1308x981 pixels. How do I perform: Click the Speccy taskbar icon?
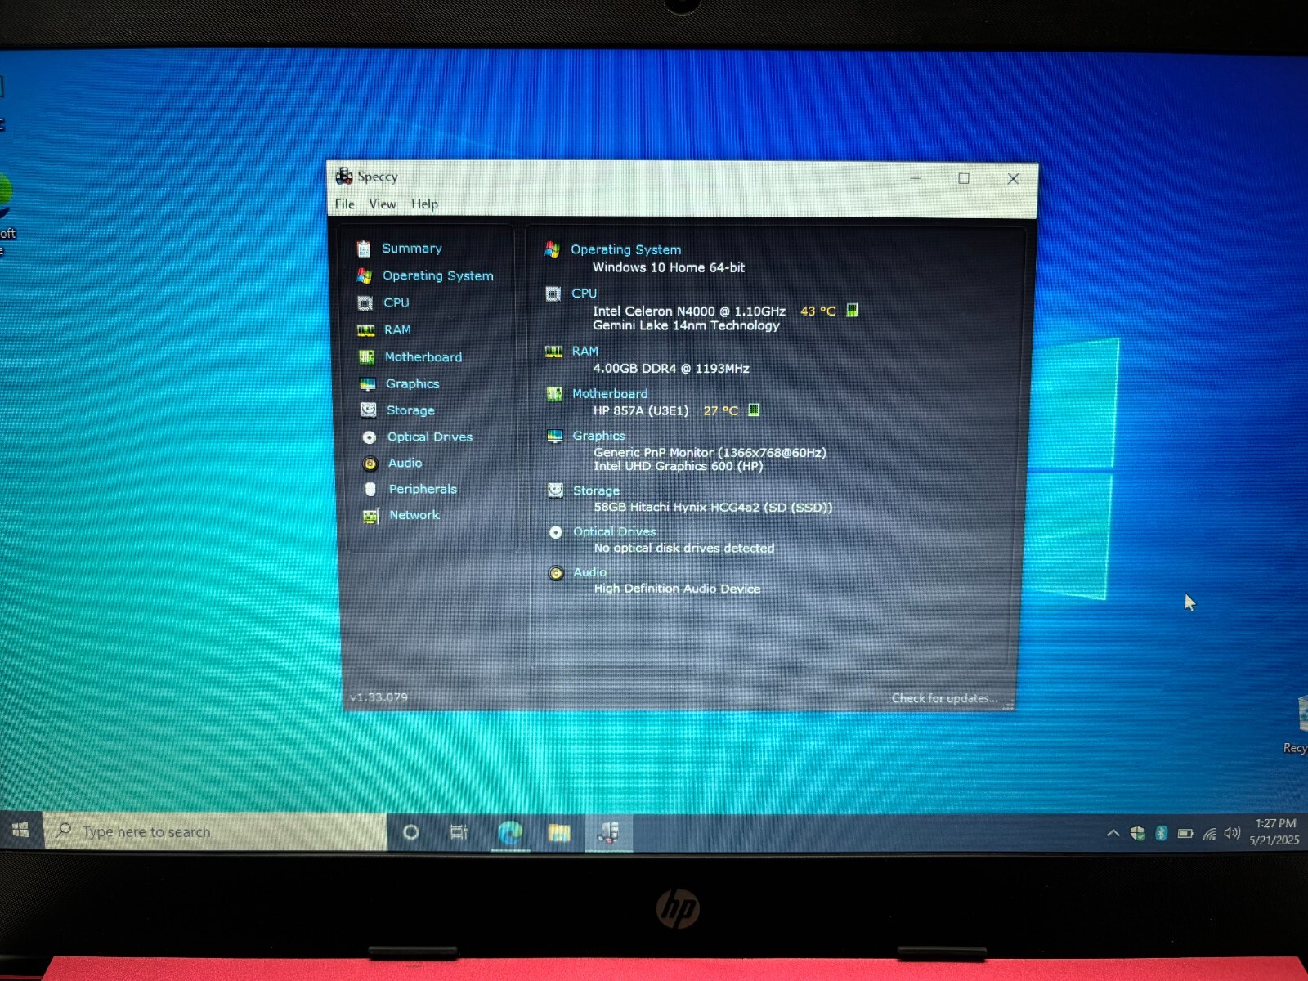608,833
